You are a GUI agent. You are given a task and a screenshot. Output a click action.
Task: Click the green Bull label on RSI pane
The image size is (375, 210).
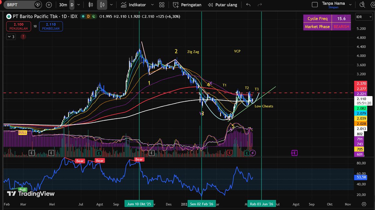22,190
